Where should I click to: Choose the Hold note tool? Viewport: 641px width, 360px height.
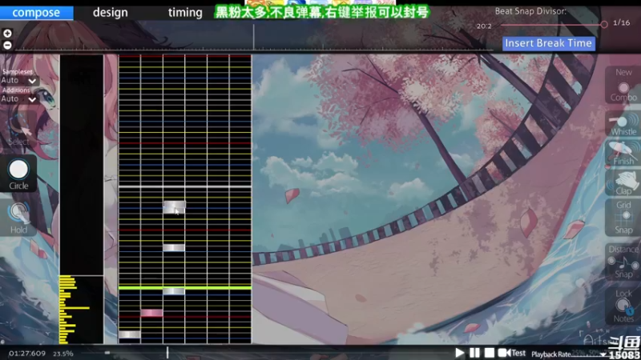tap(18, 218)
